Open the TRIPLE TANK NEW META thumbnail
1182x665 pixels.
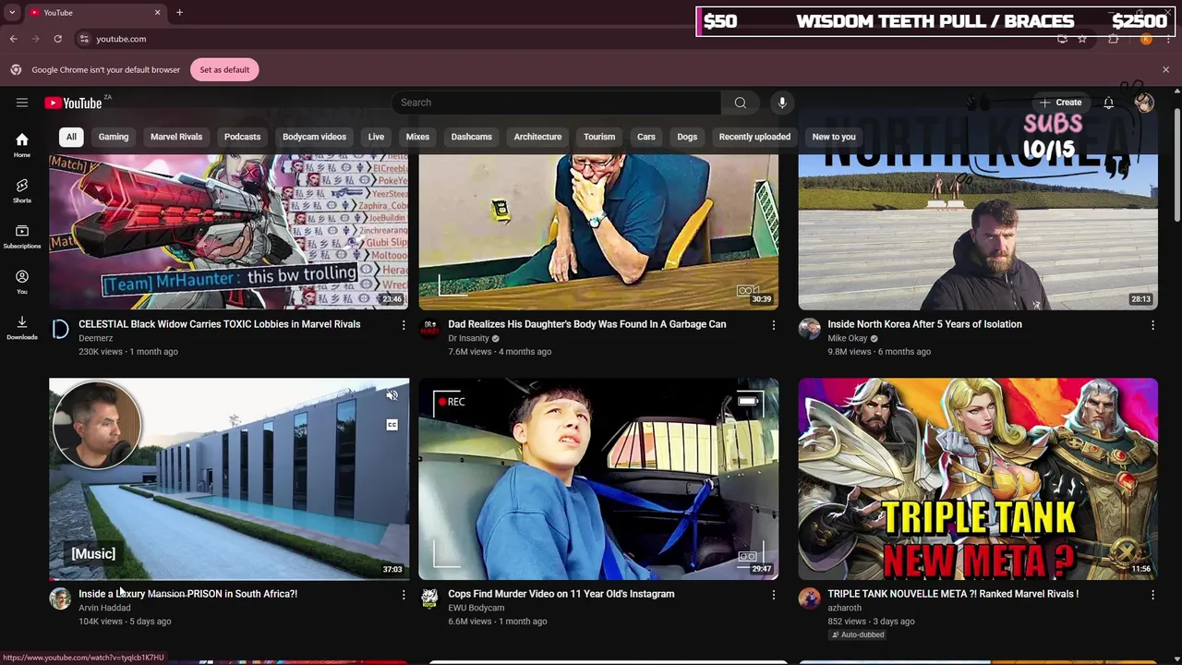[978, 478]
